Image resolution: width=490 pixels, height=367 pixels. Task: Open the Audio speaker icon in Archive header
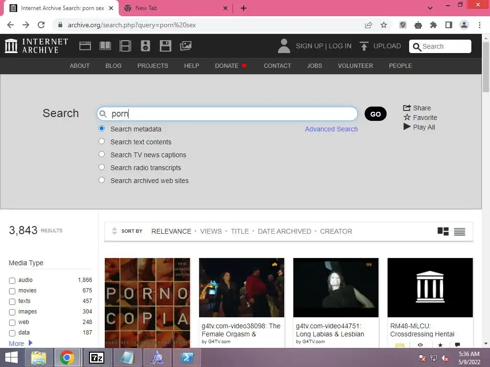145,46
